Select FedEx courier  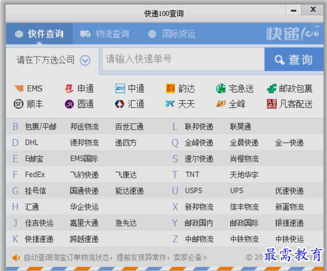click(35, 174)
